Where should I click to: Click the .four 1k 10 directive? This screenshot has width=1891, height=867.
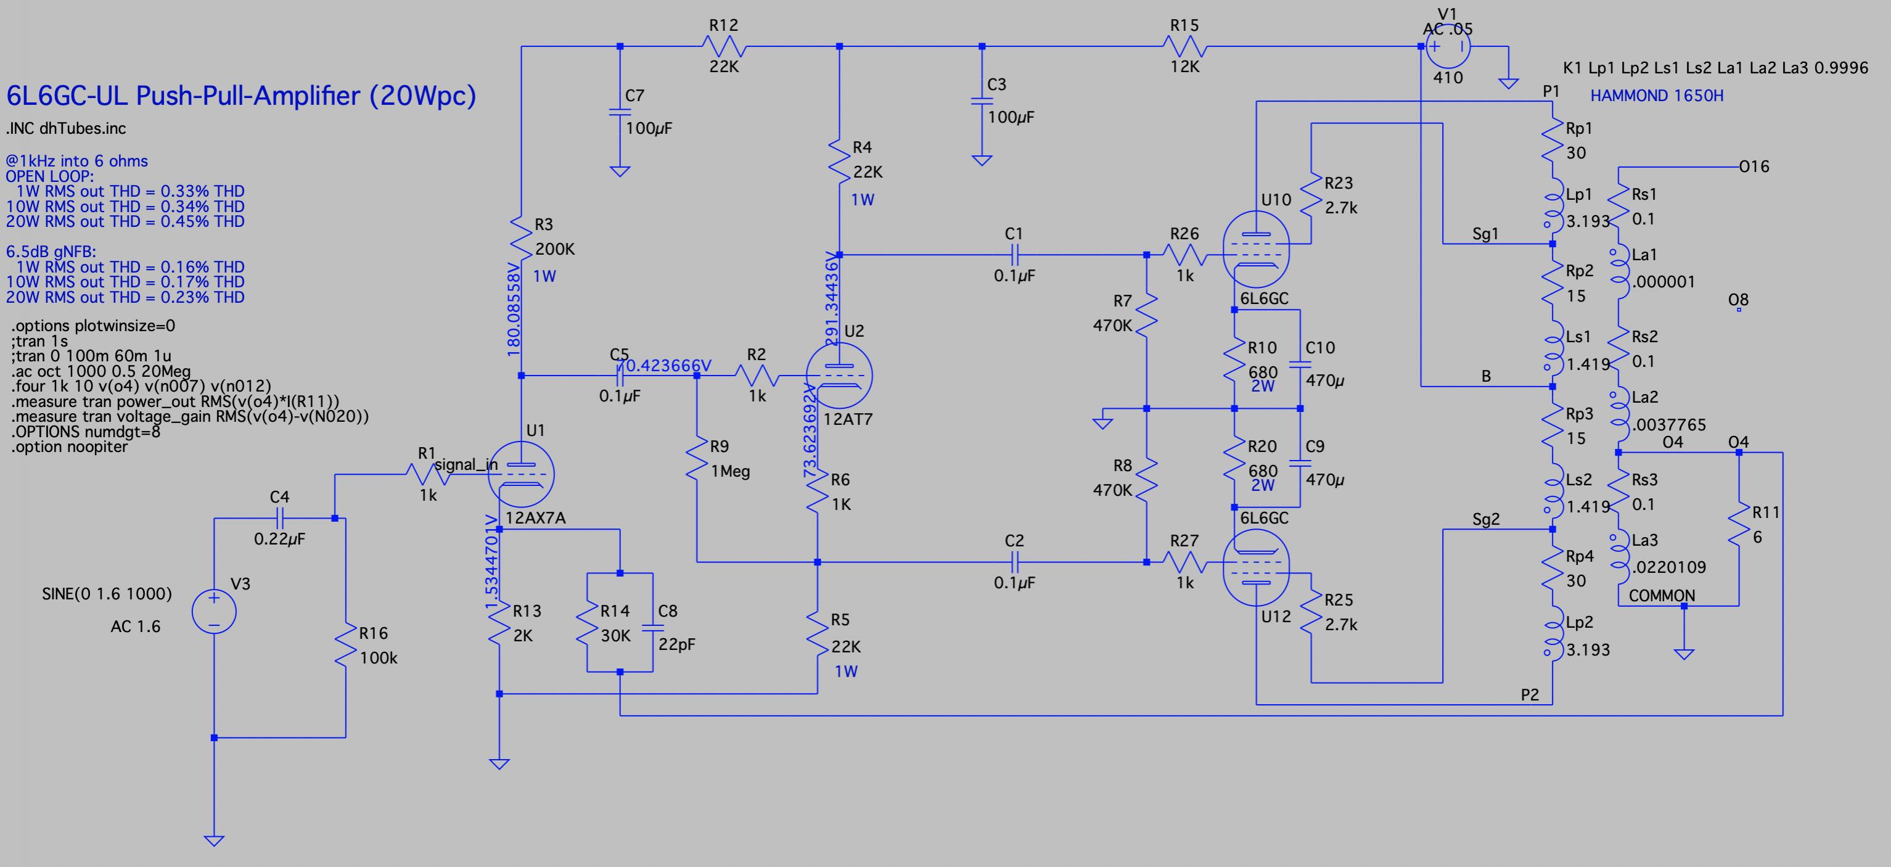click(x=141, y=386)
